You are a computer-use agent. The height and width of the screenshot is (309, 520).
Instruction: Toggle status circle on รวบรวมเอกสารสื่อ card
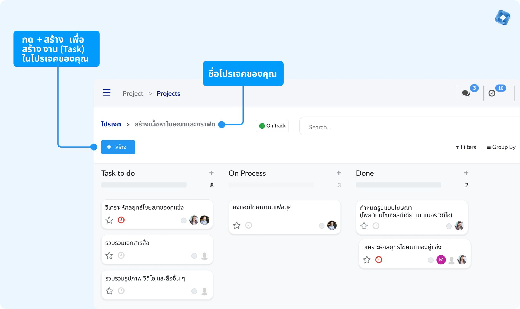click(194, 256)
